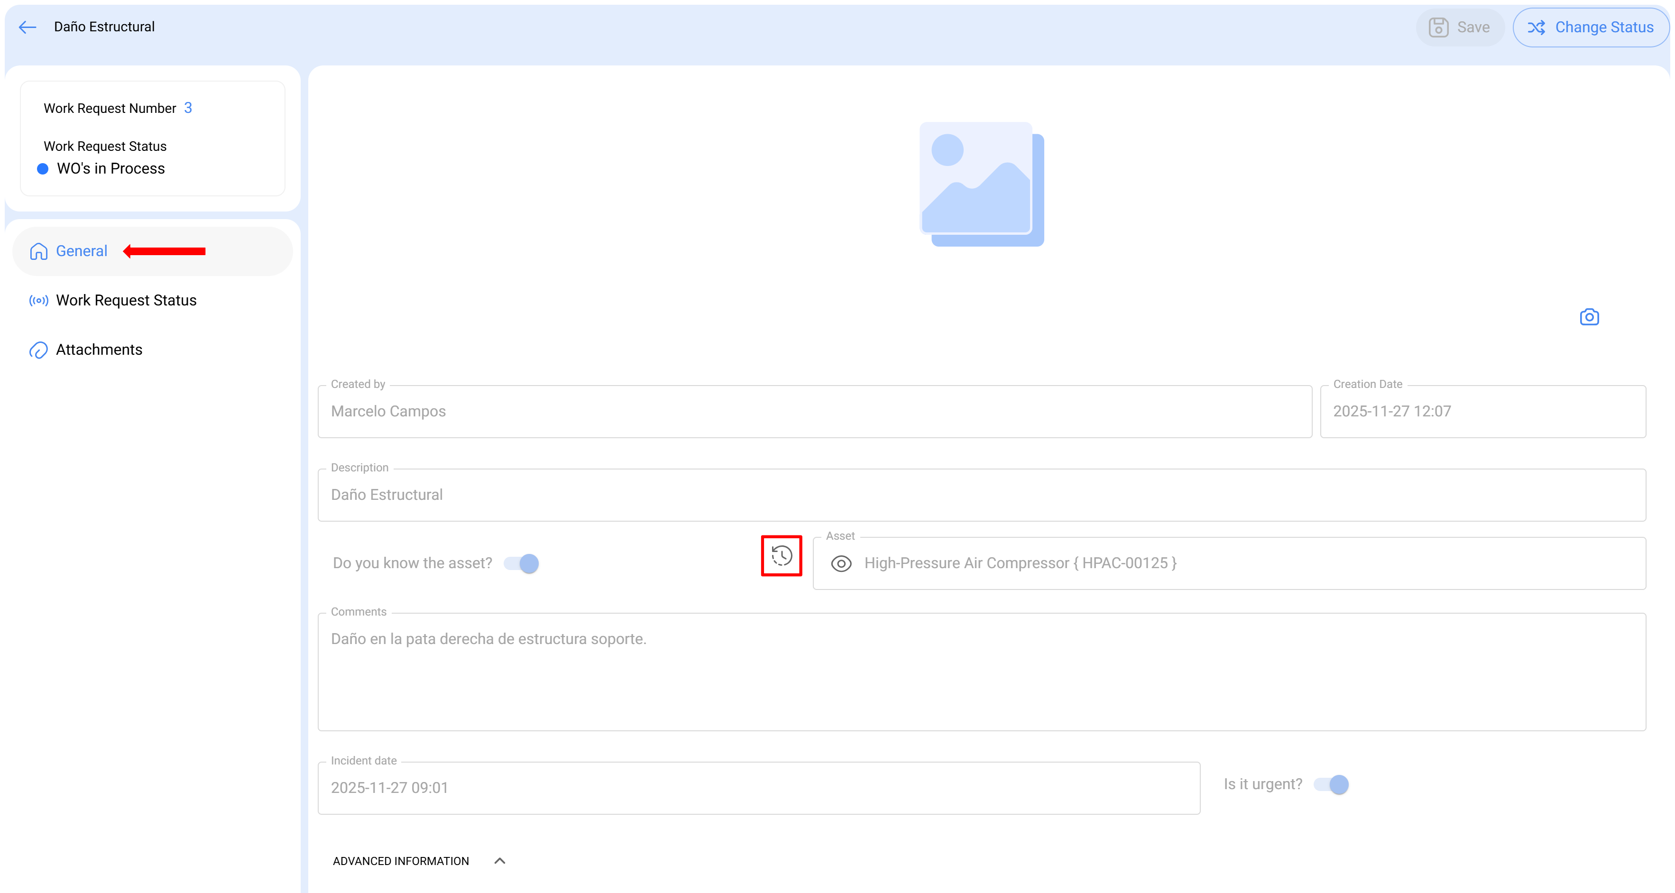Click the floppy disk Save icon
The width and height of the screenshot is (1675, 893).
point(1438,28)
